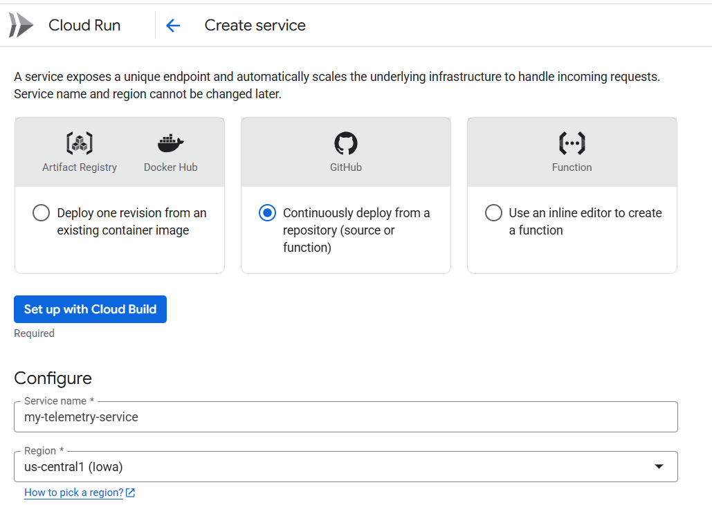Click the Cloud Run product title
Screen dimensions: 712x505
coord(84,26)
